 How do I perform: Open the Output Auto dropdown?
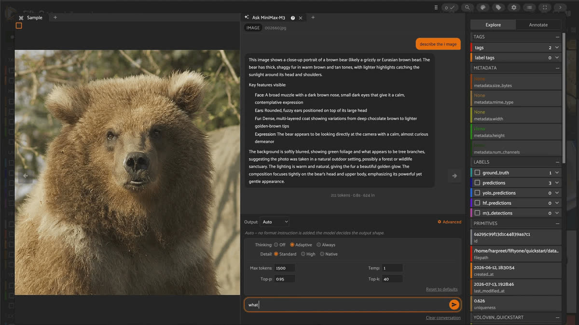click(x=275, y=222)
